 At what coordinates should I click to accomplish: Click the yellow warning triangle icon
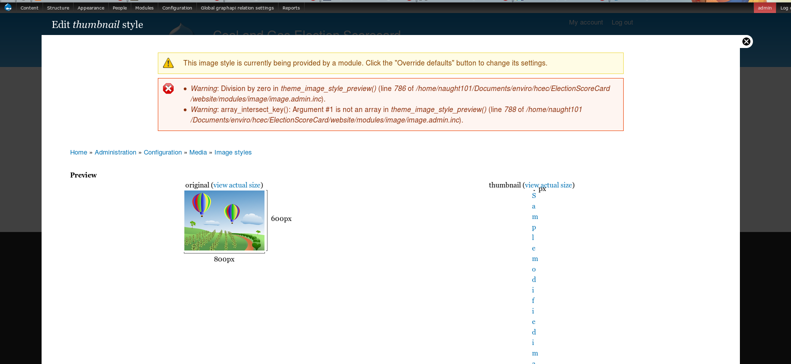click(x=168, y=63)
